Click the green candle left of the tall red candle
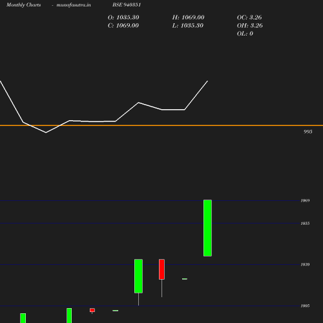The image size is (323, 323). tap(138, 276)
